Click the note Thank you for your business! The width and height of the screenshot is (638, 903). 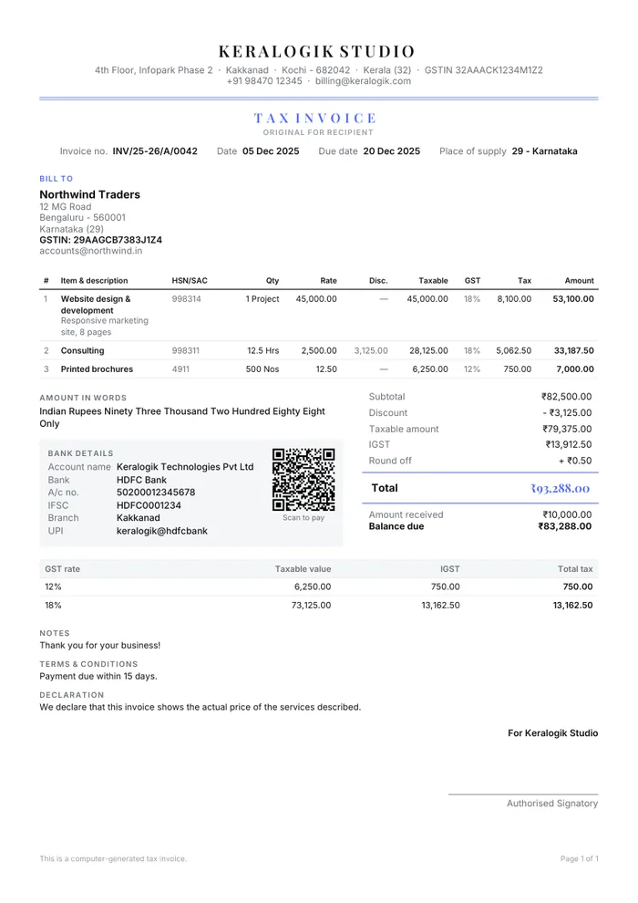(x=100, y=646)
